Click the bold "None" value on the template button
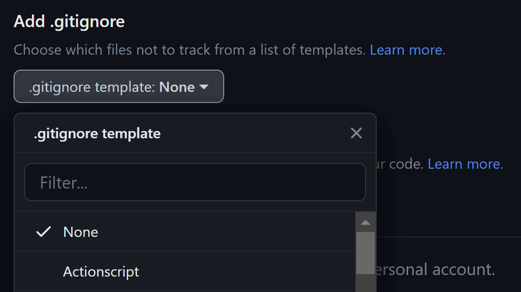The height and width of the screenshot is (292, 521). click(x=177, y=87)
